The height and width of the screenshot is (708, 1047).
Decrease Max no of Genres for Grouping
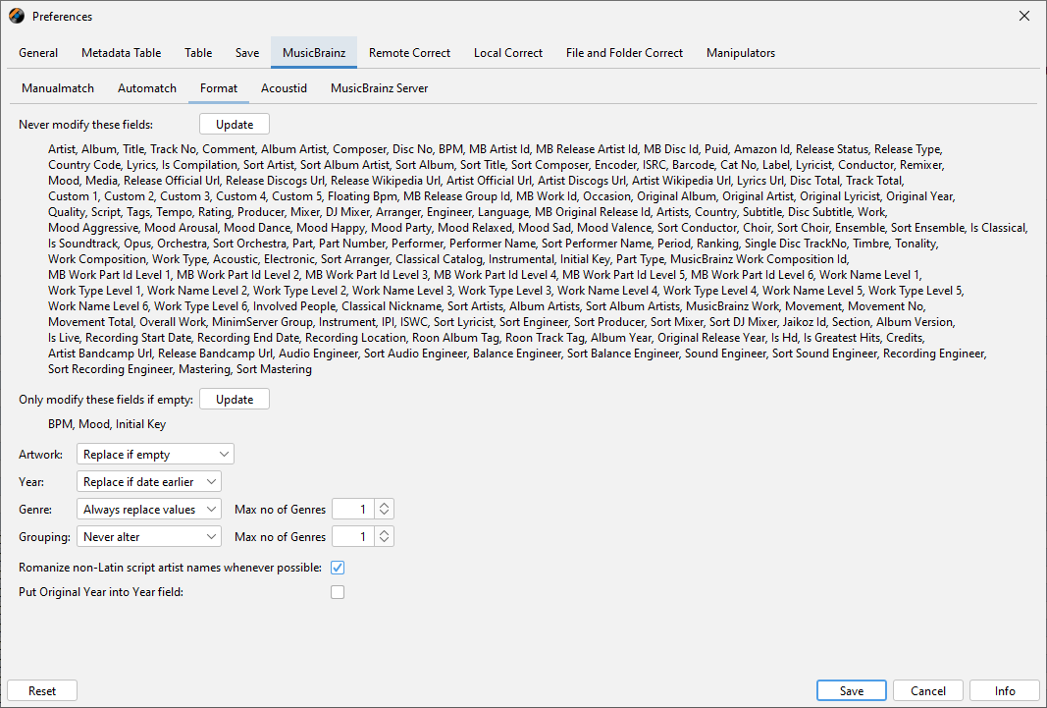(386, 542)
